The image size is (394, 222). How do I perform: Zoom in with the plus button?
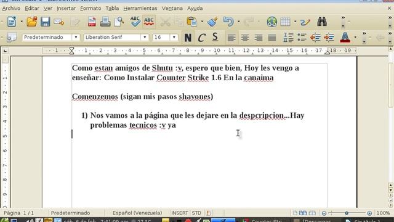[x=369, y=213]
